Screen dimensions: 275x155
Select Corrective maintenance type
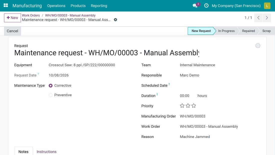50,85
